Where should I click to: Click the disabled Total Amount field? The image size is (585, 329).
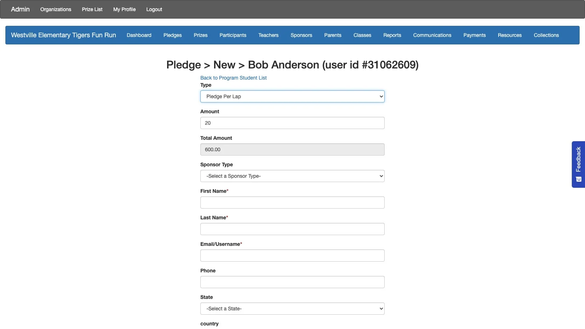pyautogui.click(x=292, y=149)
